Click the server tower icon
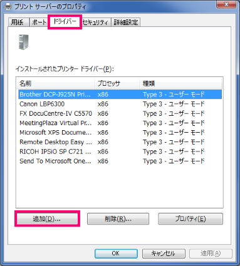The width and height of the screenshot is (240, 266). (24, 42)
